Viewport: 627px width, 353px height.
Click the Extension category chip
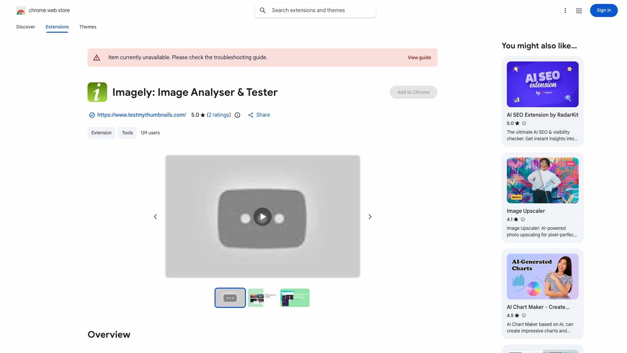(101, 133)
